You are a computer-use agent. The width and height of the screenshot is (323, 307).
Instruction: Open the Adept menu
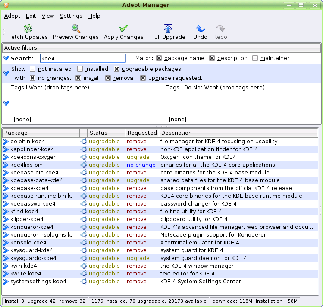coord(12,16)
